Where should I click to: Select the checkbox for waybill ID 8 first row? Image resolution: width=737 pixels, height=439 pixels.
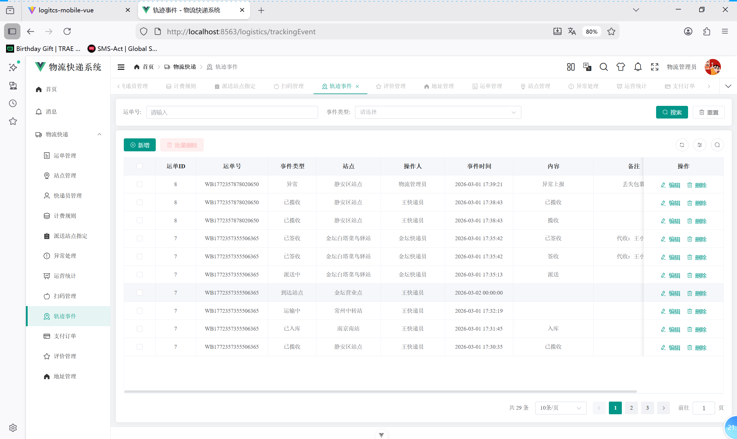click(x=139, y=184)
